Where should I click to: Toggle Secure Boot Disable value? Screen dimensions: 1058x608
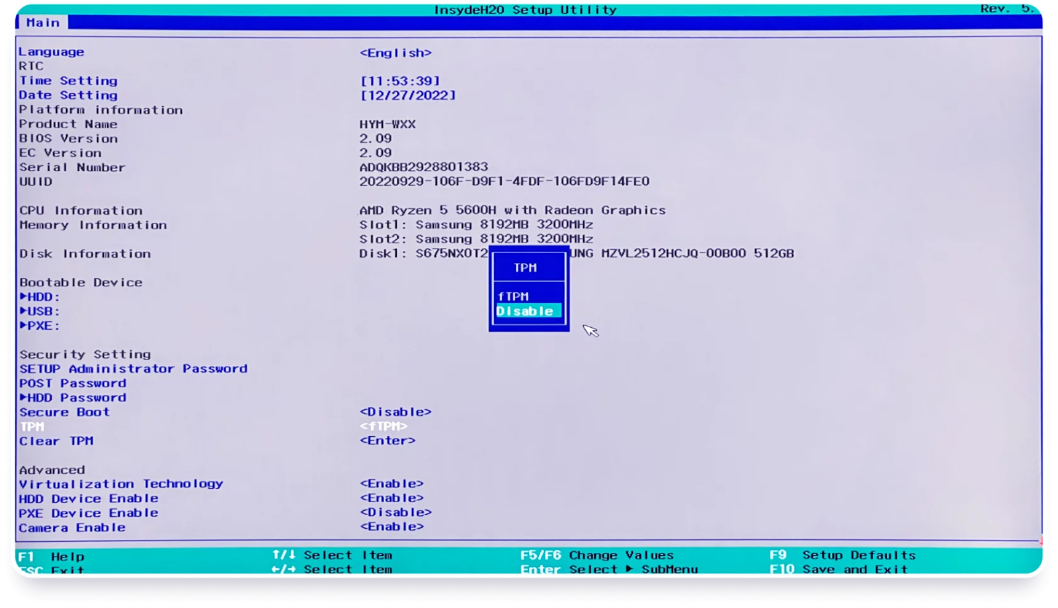coord(395,412)
